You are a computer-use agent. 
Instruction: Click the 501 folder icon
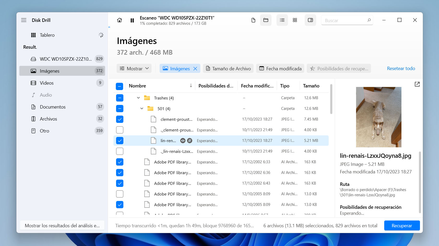[151, 109]
